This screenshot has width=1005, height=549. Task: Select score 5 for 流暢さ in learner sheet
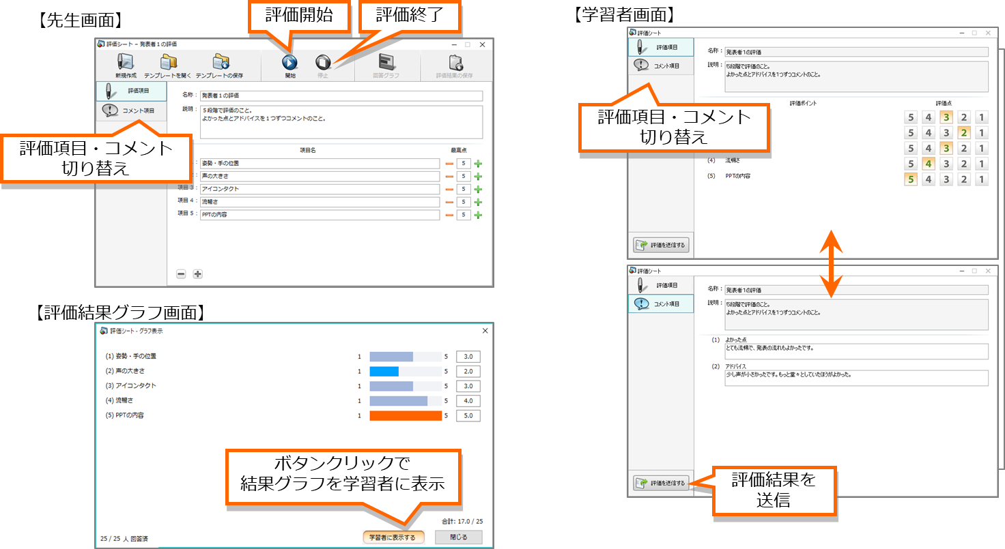coord(910,164)
